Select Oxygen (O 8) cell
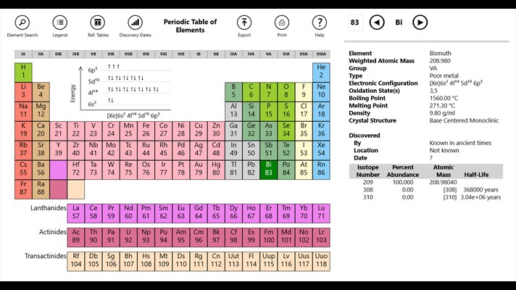 point(286,92)
